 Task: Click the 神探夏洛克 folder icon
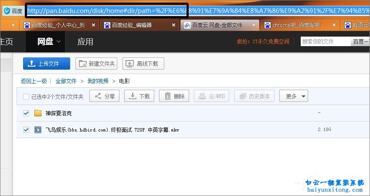pos(38,113)
